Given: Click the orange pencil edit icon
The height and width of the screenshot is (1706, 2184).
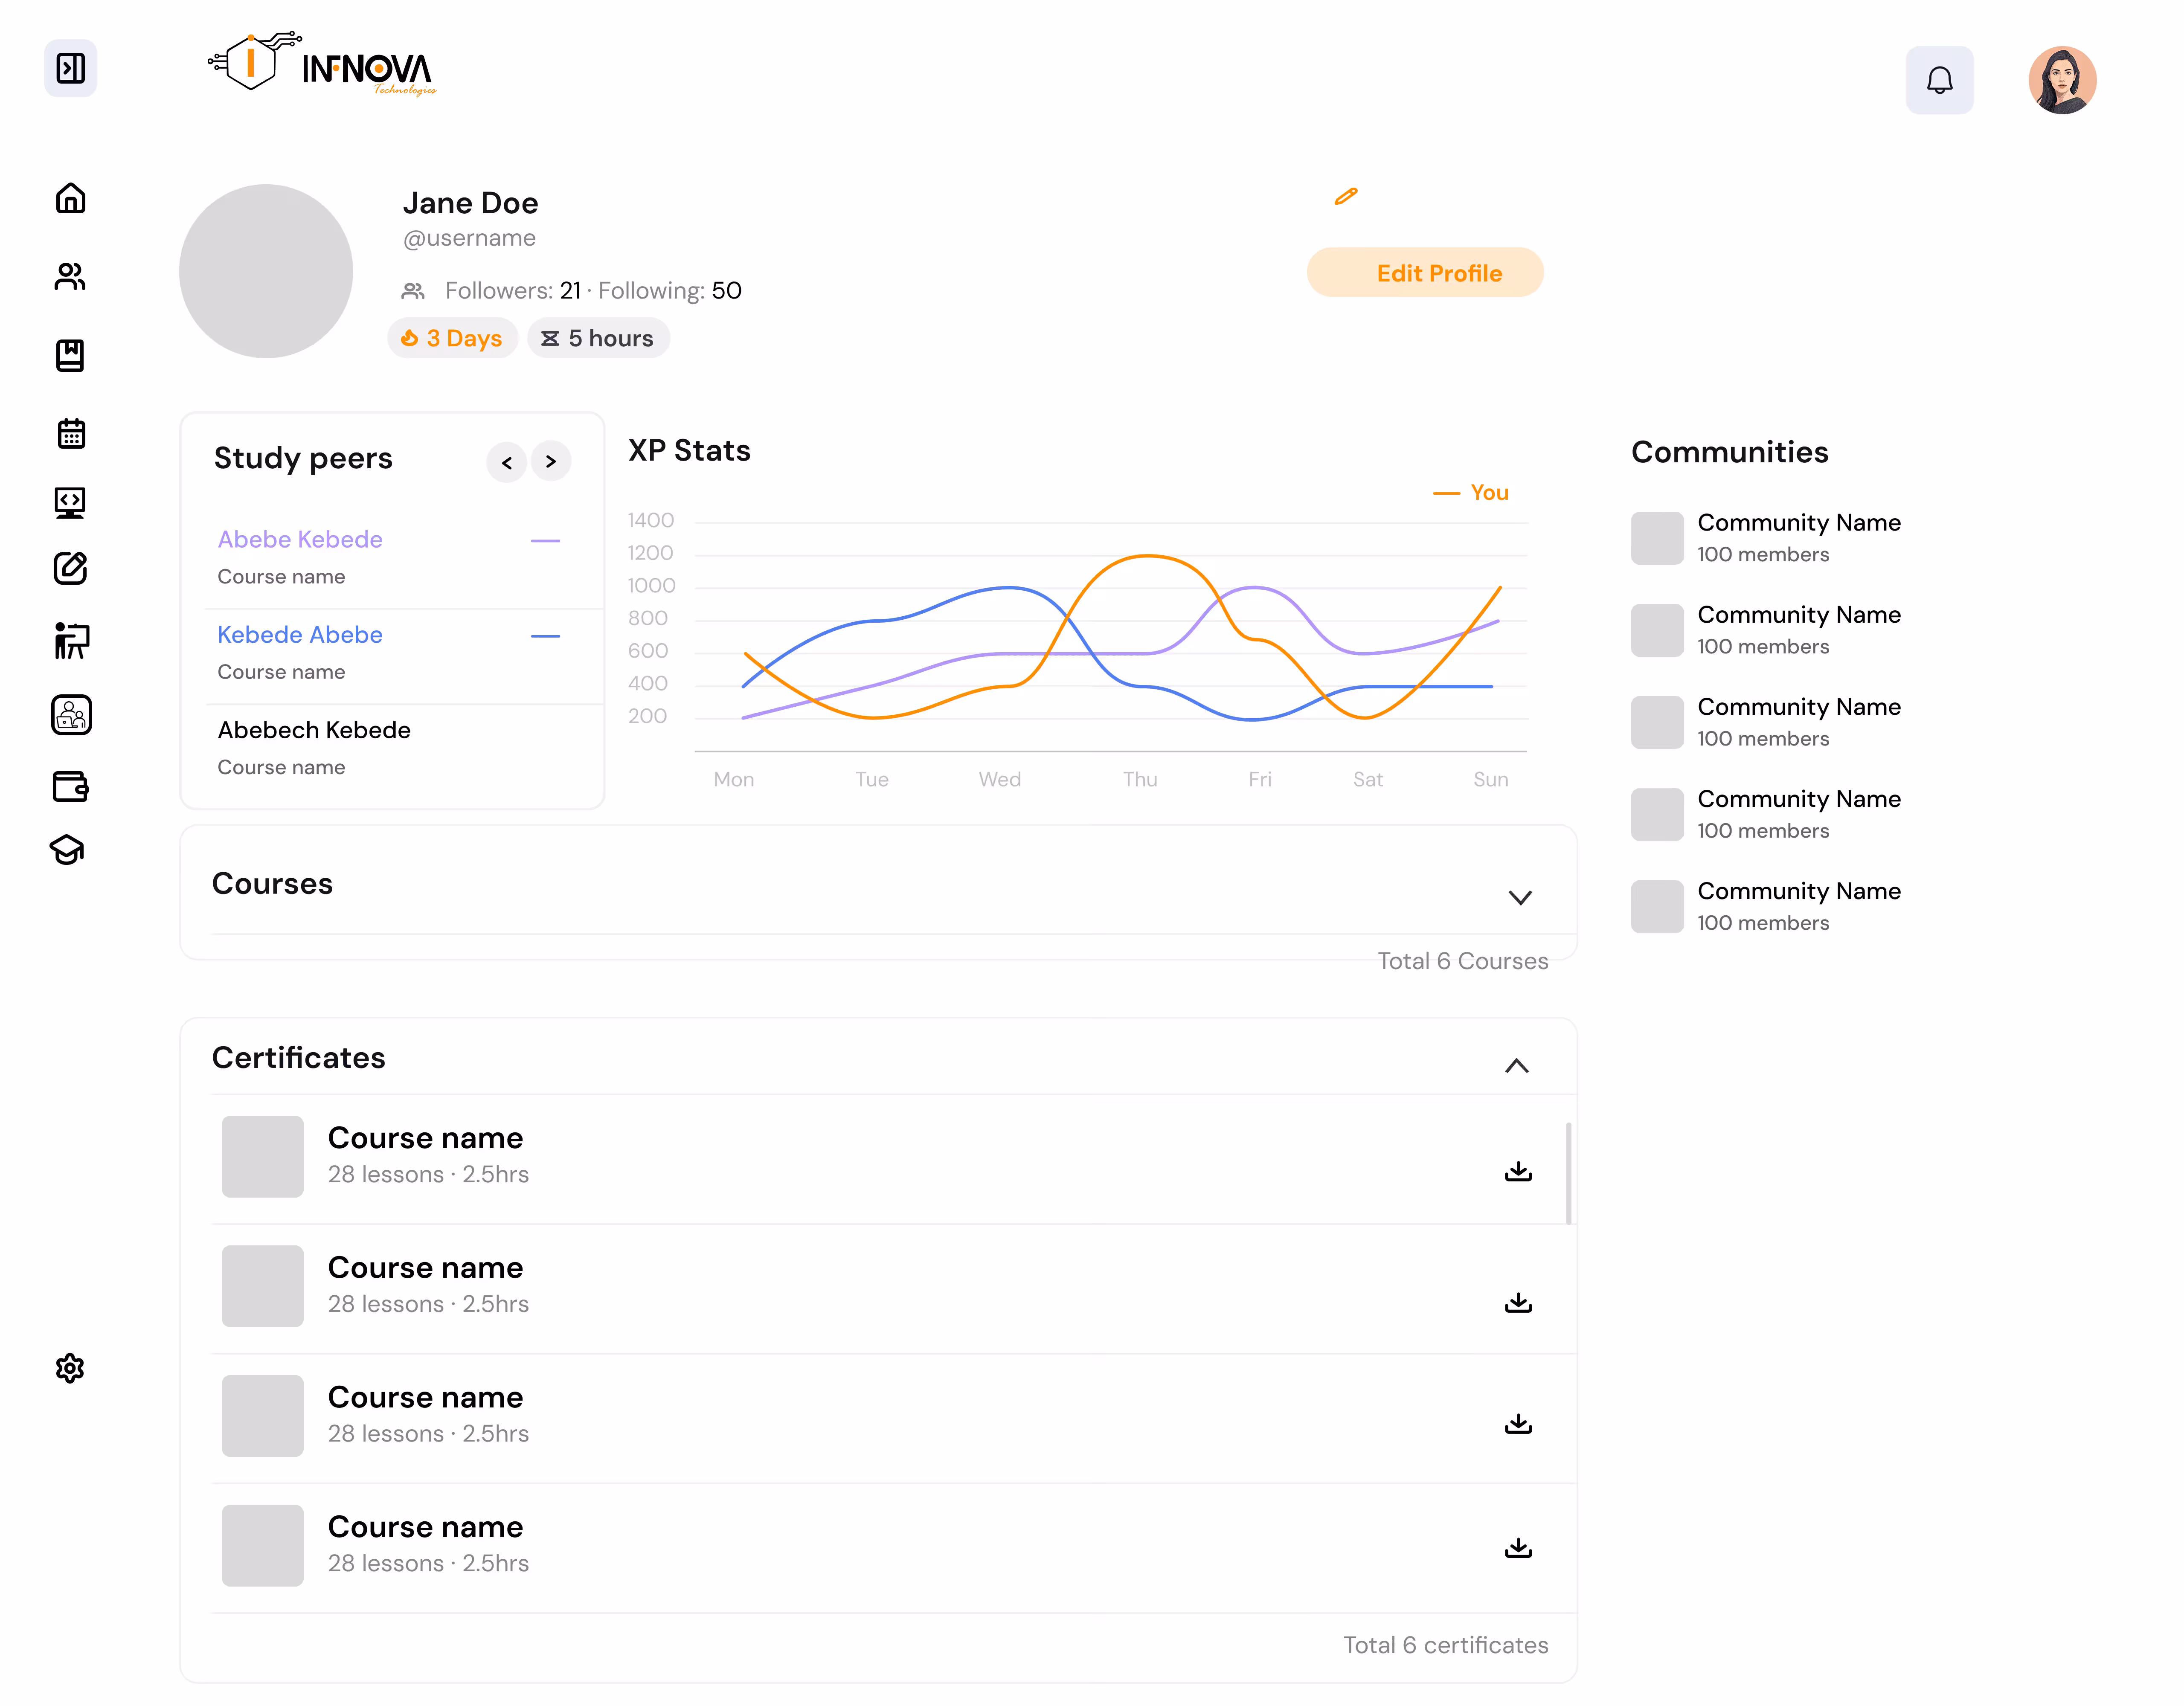Looking at the screenshot, I should click(1346, 196).
